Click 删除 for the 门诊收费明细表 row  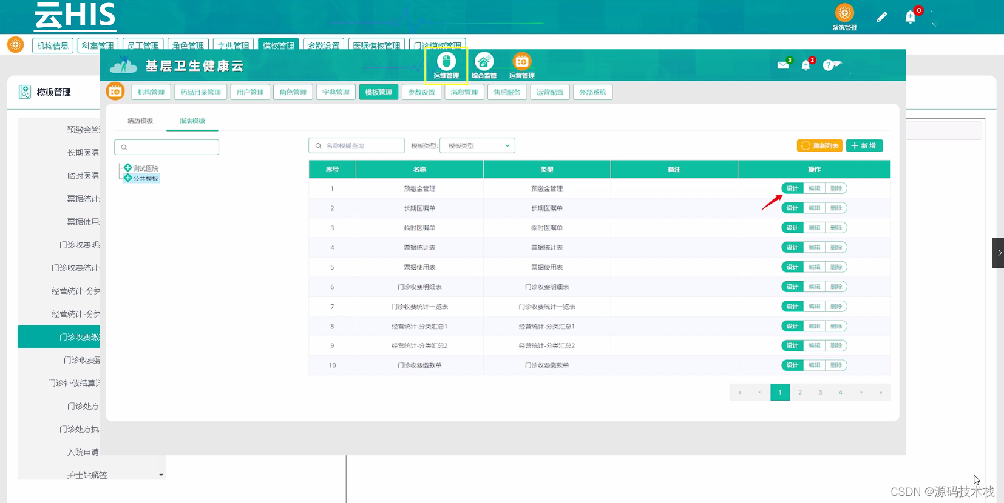coord(836,287)
